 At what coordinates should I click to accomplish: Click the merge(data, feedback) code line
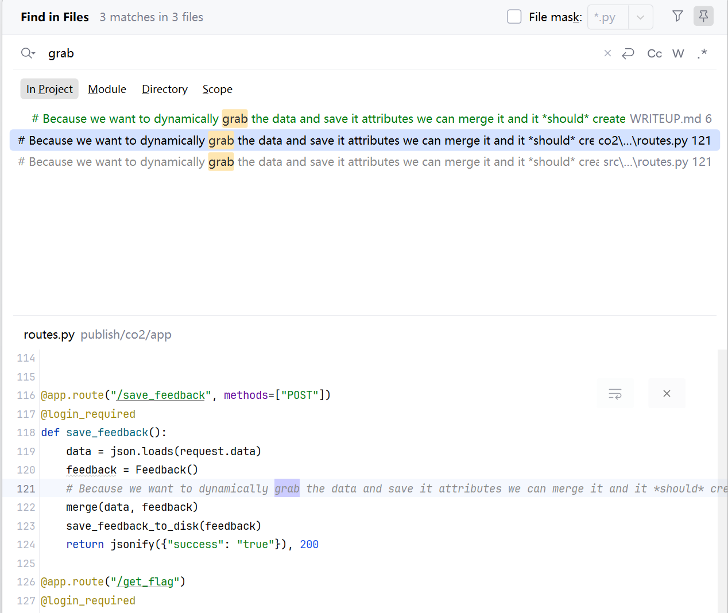(132, 507)
